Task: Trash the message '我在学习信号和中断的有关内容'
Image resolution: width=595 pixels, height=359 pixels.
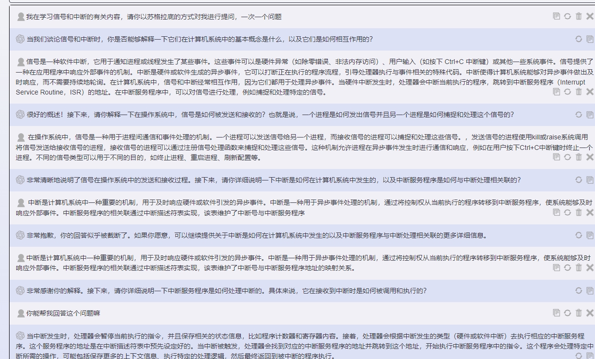Action: tap(579, 16)
